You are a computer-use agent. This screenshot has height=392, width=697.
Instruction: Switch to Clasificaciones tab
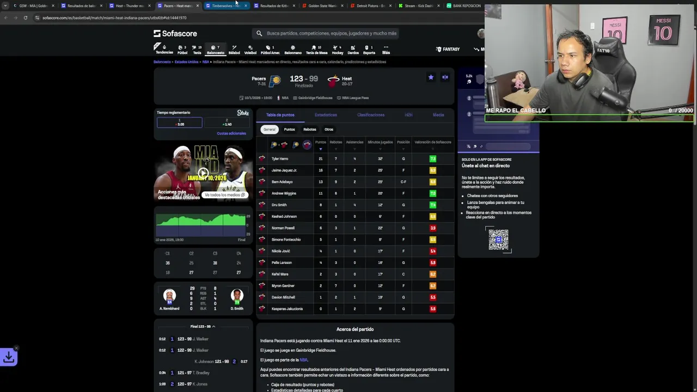(x=371, y=115)
